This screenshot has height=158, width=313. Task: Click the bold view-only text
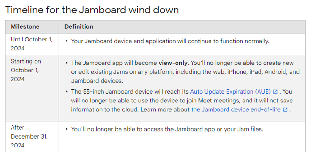(x=173, y=63)
